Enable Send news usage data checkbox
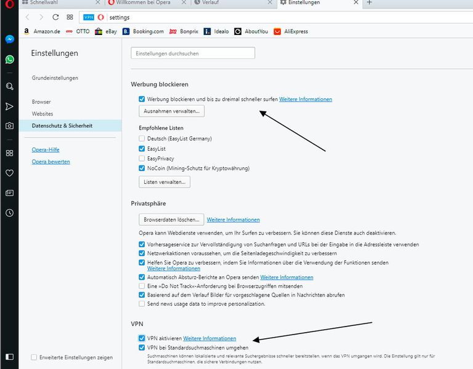This screenshot has width=473, height=369. tap(142, 304)
